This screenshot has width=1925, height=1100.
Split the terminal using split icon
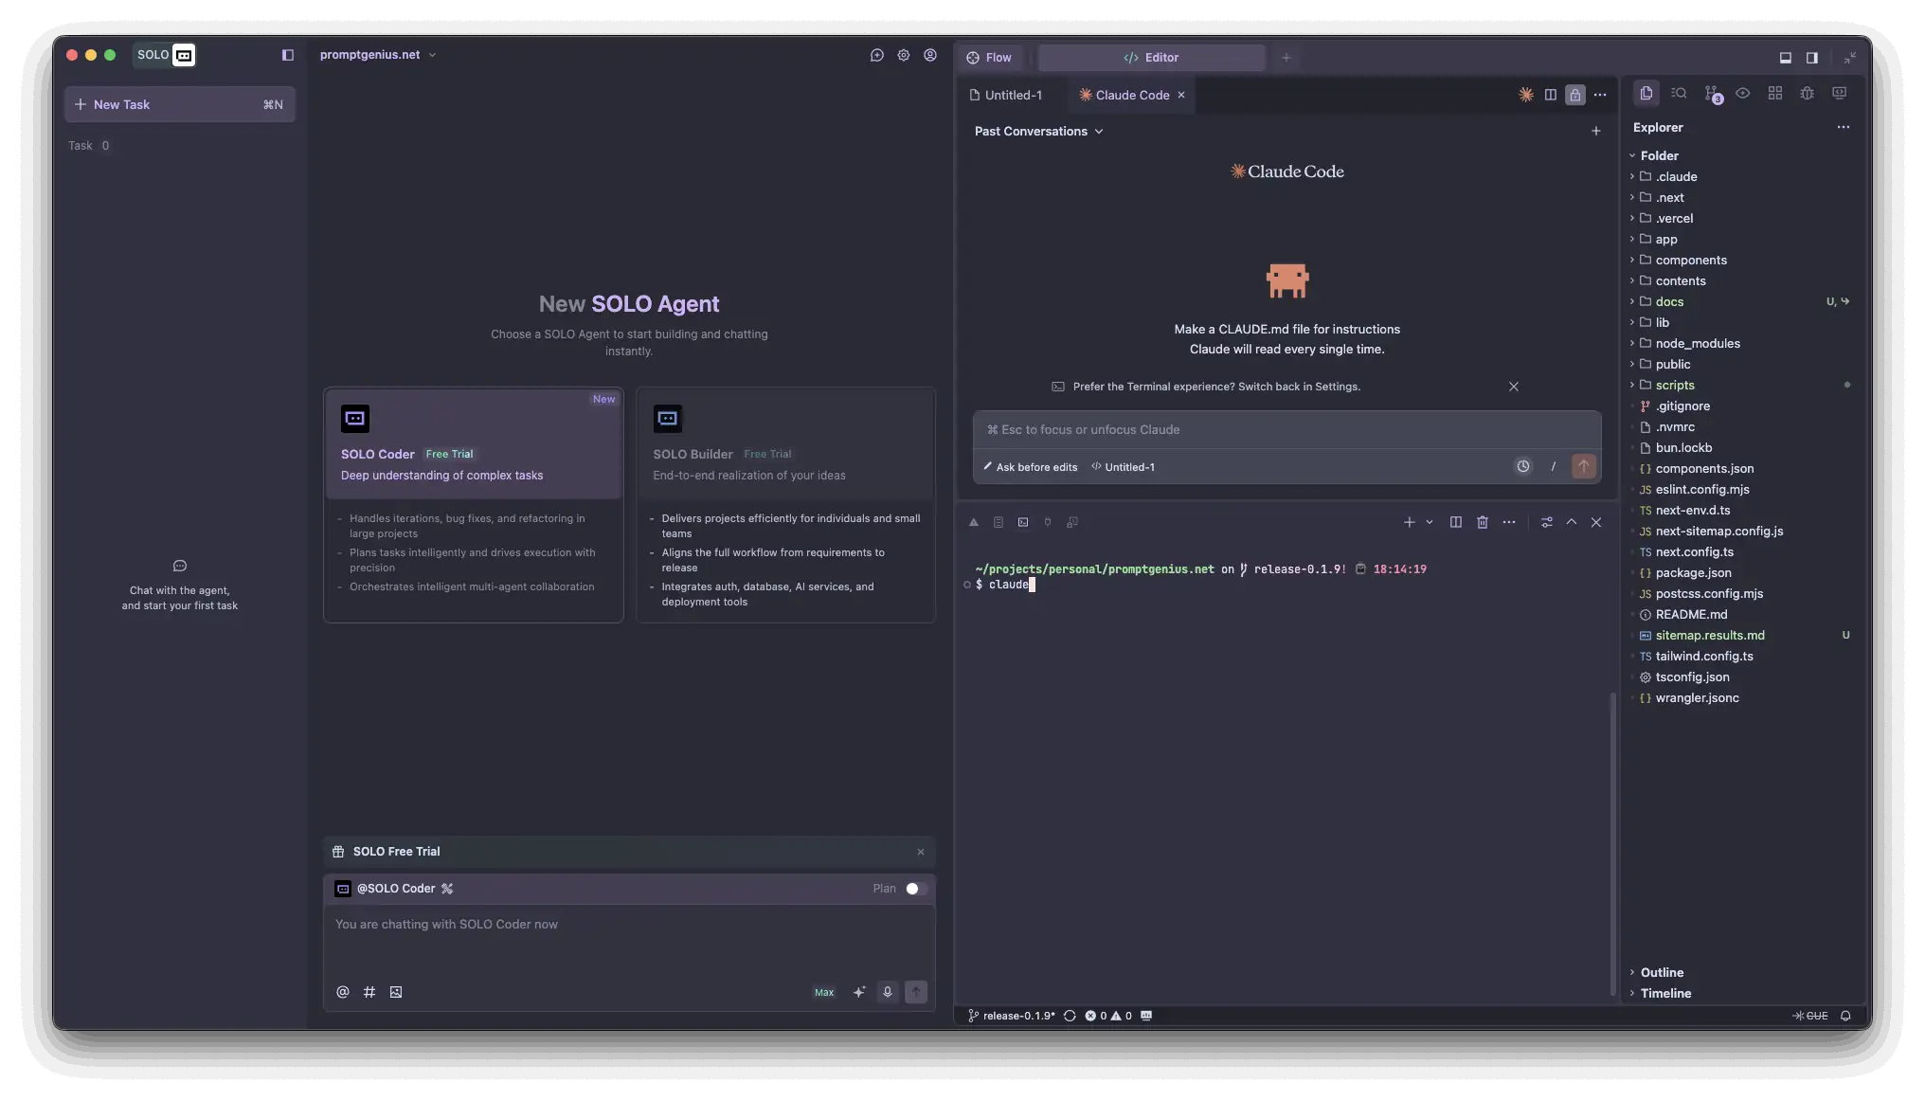[1456, 522]
